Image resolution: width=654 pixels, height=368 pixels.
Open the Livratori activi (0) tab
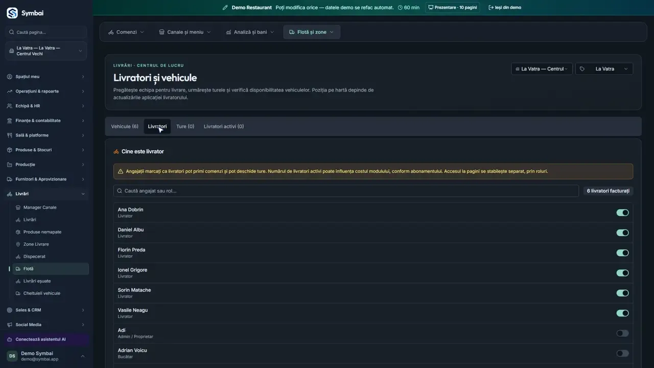[224, 126]
